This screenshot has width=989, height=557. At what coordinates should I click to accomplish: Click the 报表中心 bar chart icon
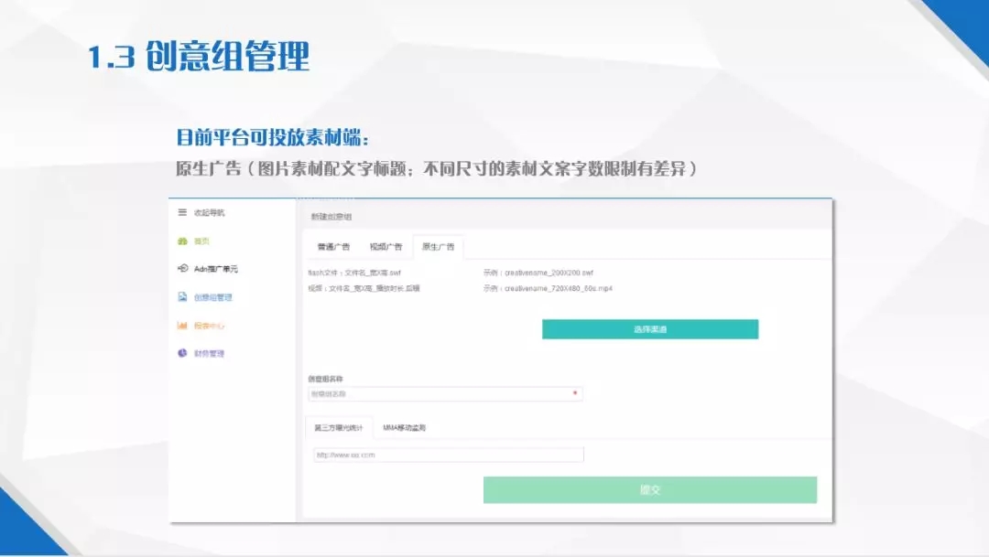(x=182, y=325)
